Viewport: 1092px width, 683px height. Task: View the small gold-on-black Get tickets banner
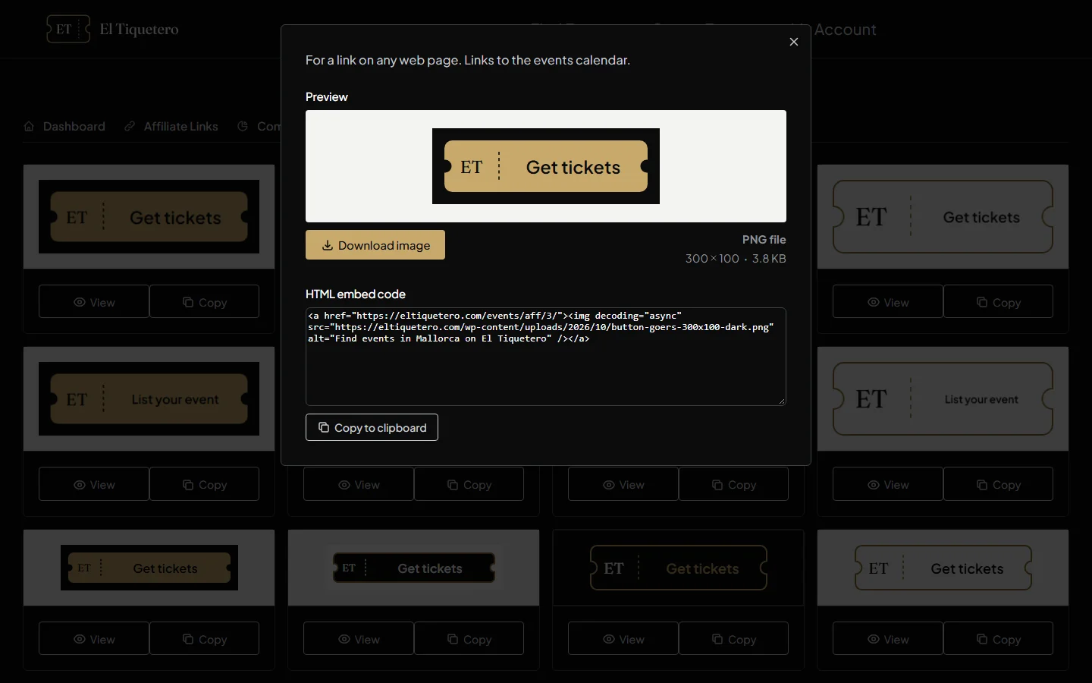click(94, 639)
